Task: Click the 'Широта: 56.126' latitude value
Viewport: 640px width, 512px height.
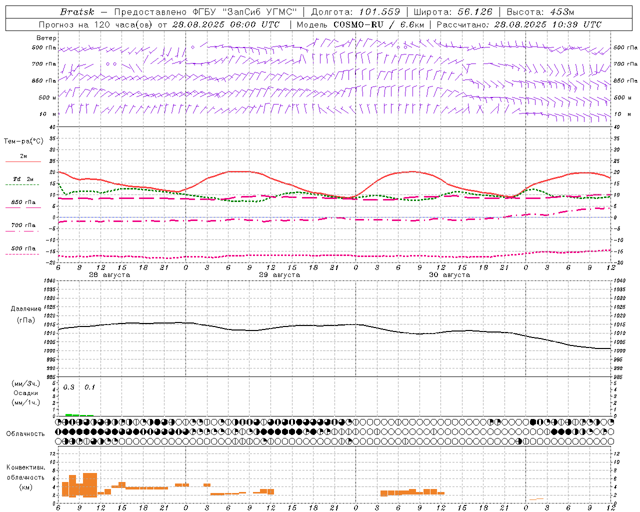Action: point(453,12)
